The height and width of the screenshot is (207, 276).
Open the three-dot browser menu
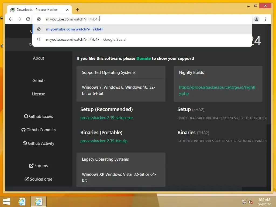265,19
